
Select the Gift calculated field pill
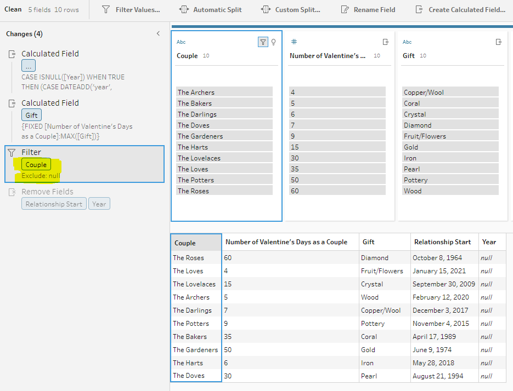(x=31, y=116)
